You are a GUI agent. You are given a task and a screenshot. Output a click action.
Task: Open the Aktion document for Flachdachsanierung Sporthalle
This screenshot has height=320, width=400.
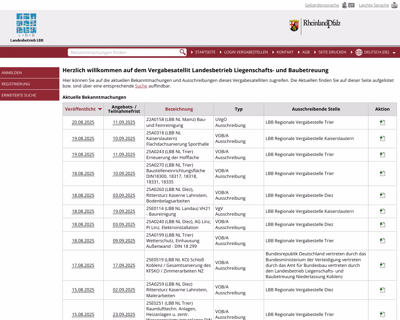pos(382,138)
